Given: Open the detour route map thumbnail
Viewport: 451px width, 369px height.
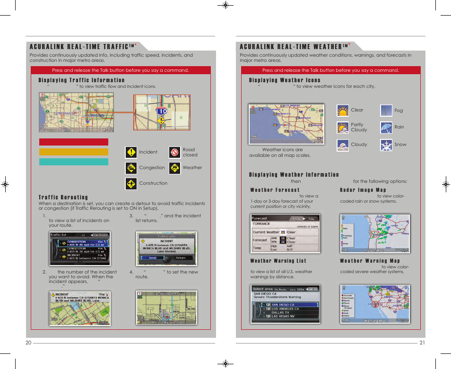Looking at the screenshot, I should coord(166,308).
